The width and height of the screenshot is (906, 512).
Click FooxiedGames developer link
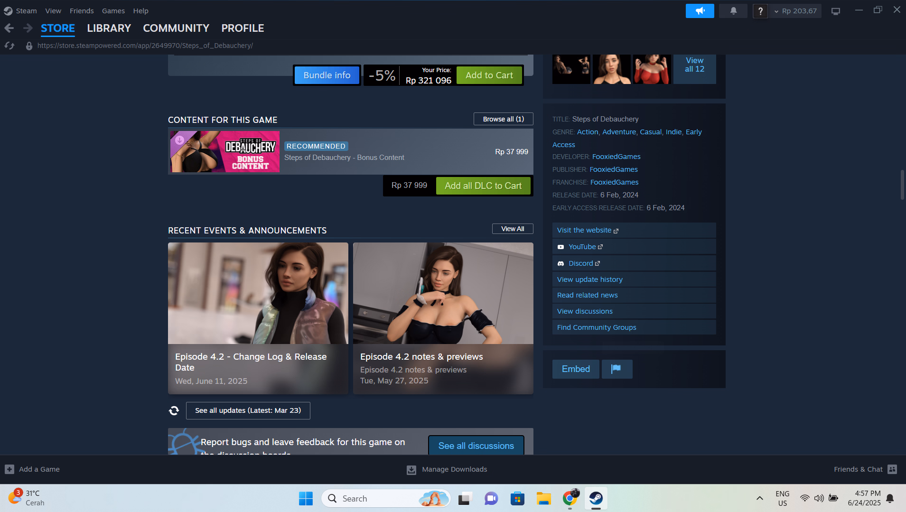pyautogui.click(x=616, y=157)
